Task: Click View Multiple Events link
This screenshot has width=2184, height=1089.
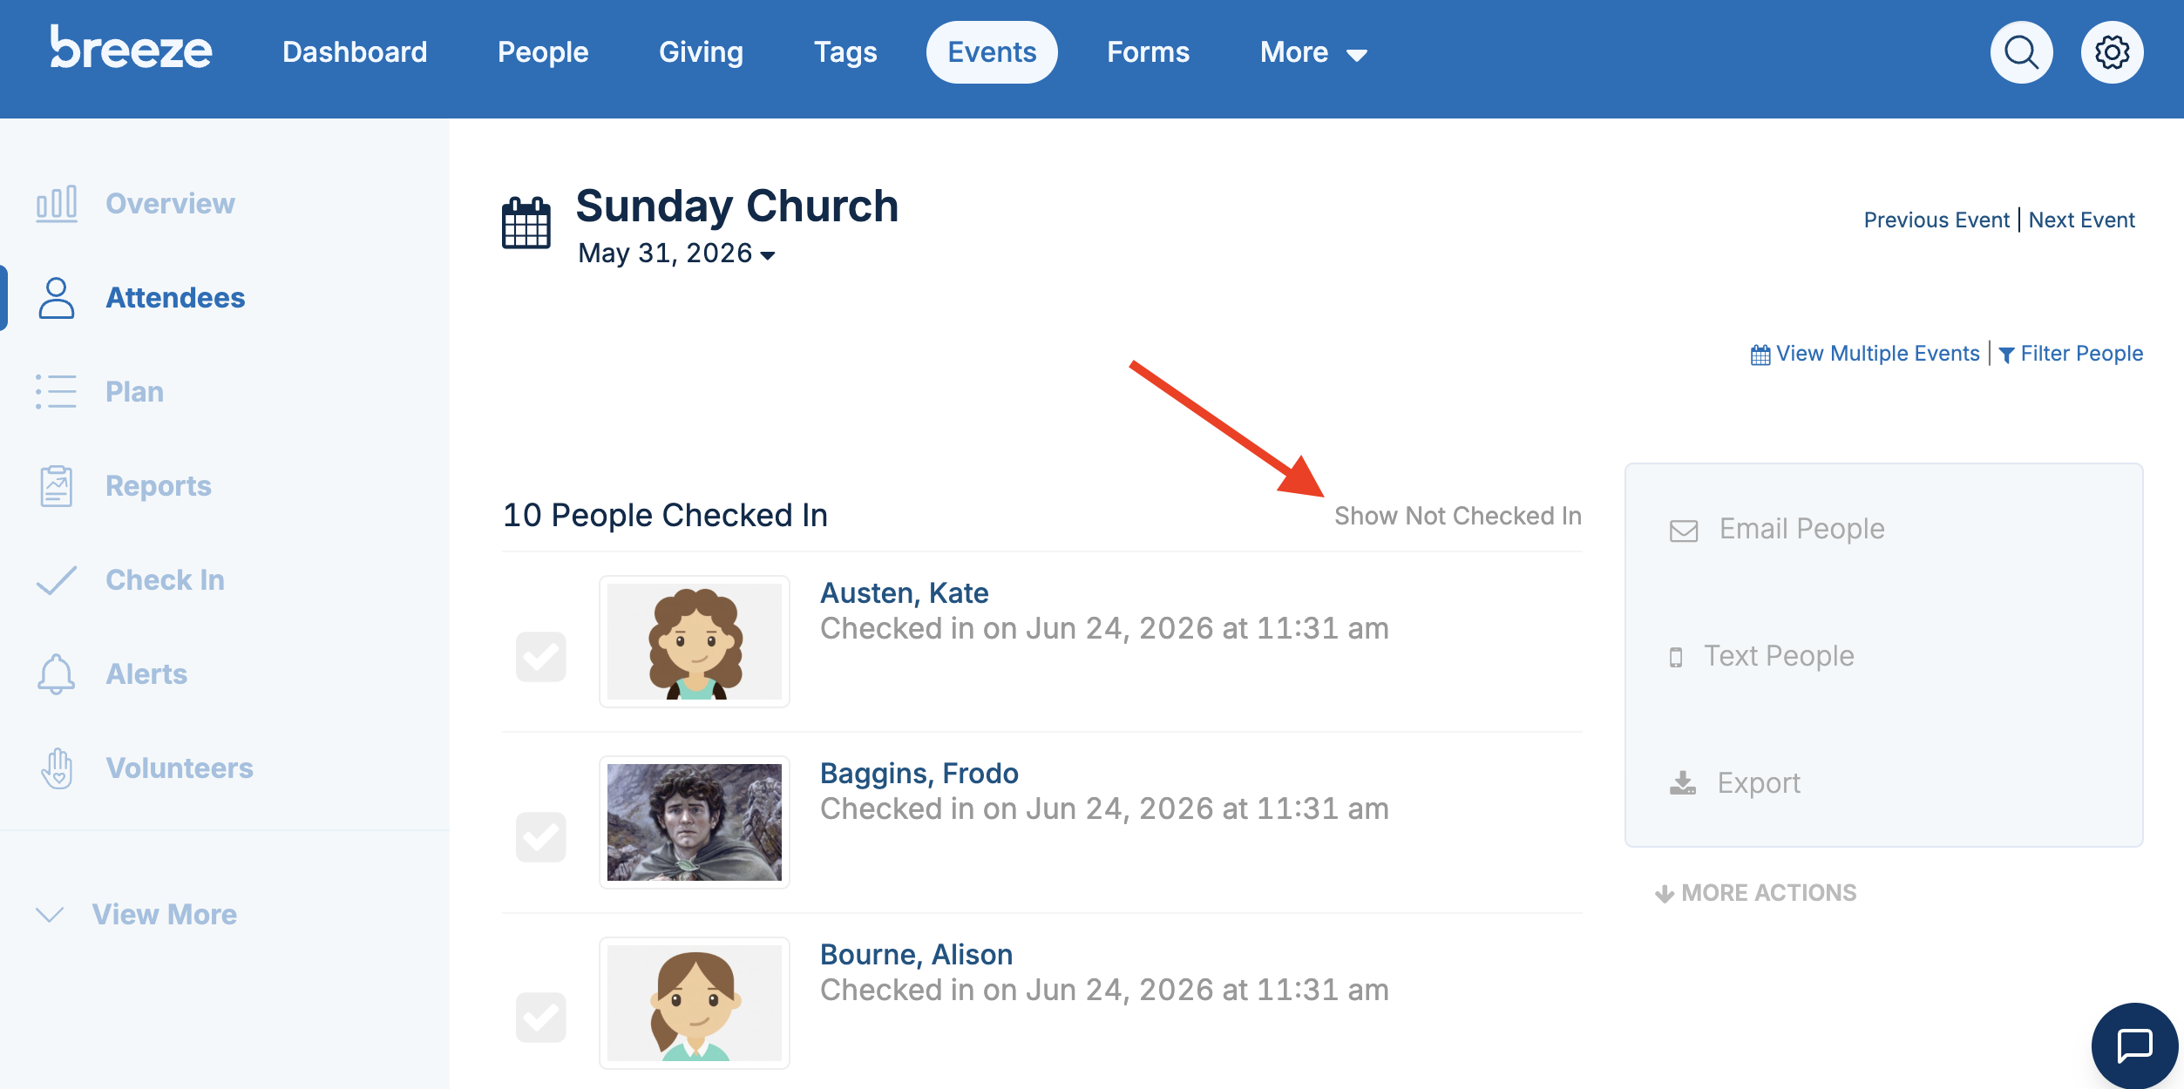Action: (1878, 354)
